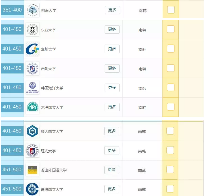The width and height of the screenshot is (204, 196).
Task: Open the 木浦国立大学 name link
Action: [x=52, y=107]
